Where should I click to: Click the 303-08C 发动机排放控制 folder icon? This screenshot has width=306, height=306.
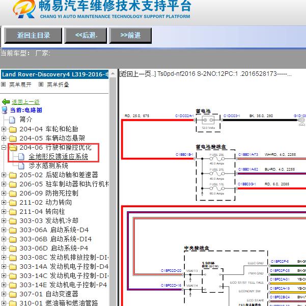point(13,258)
